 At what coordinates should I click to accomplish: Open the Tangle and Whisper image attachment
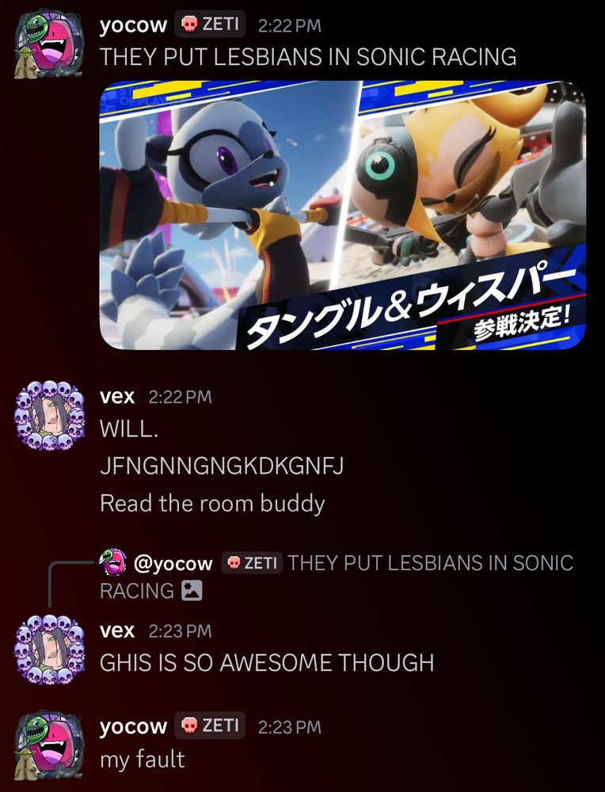coord(342,215)
